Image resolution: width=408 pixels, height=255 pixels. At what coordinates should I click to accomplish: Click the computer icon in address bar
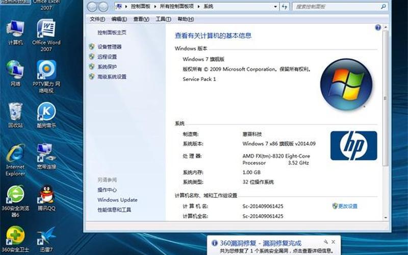[x=119, y=6]
